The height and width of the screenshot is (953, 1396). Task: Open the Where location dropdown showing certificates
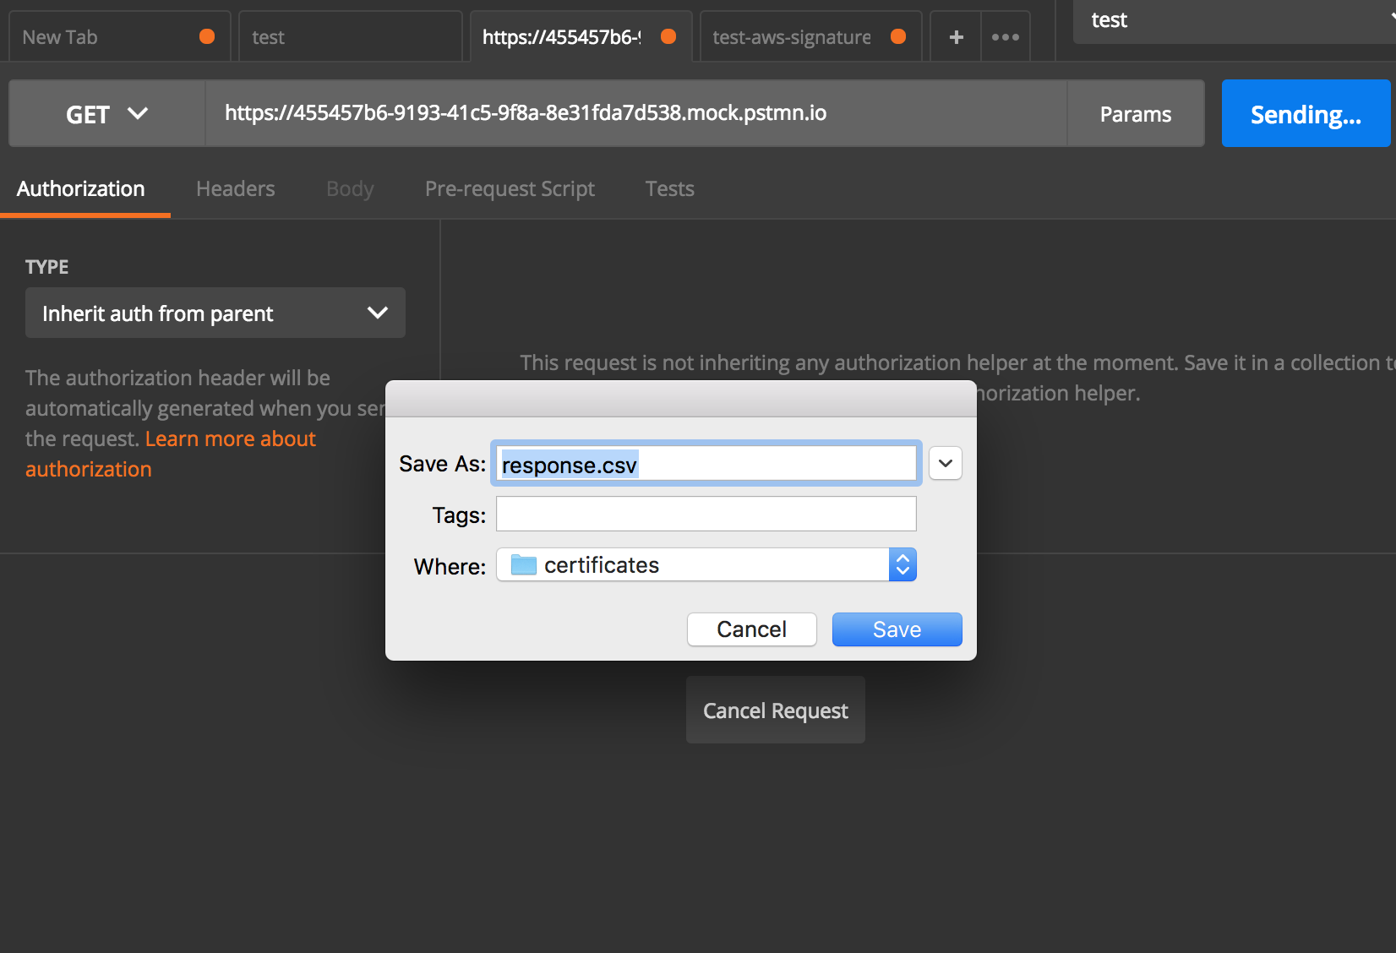(706, 564)
